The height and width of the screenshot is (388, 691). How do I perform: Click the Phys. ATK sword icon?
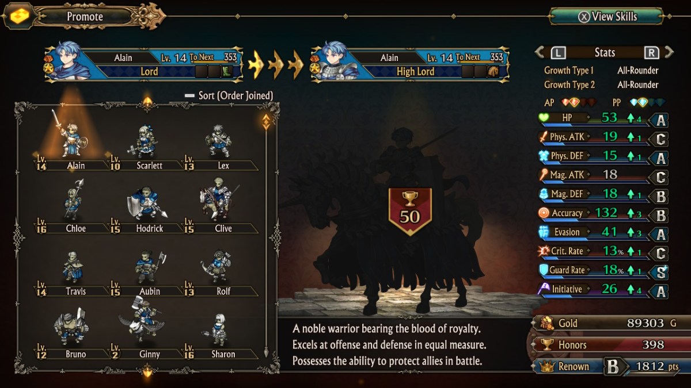[544, 137]
